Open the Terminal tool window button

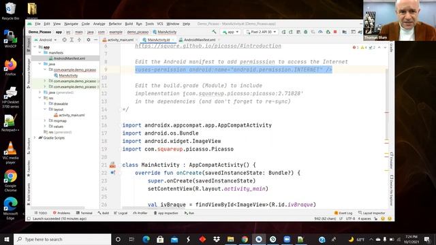[x=84, y=213]
